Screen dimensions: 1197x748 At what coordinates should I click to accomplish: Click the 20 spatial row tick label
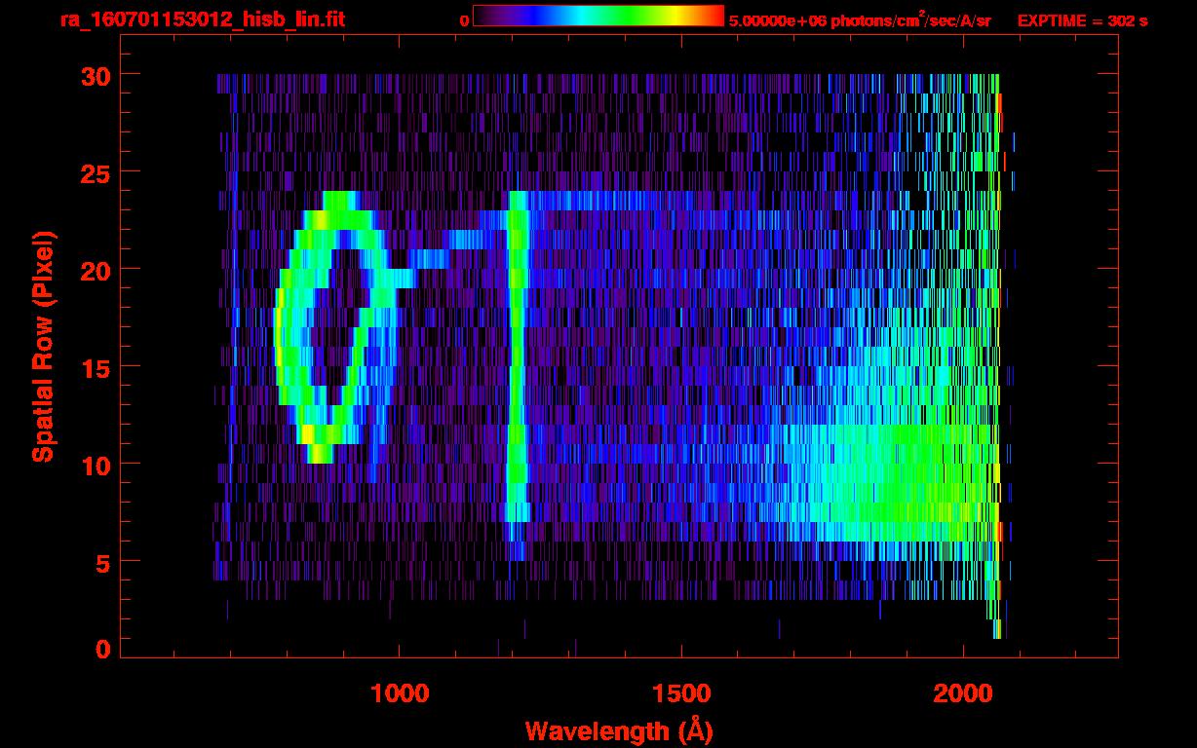click(x=96, y=270)
